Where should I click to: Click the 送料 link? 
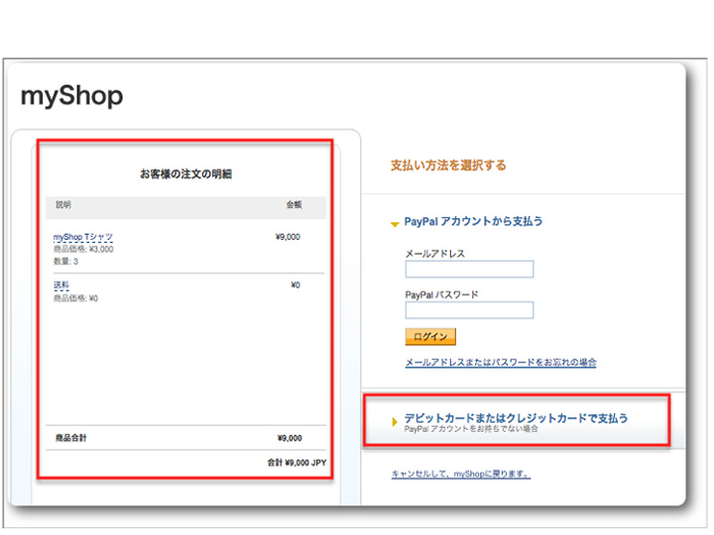tap(61, 285)
